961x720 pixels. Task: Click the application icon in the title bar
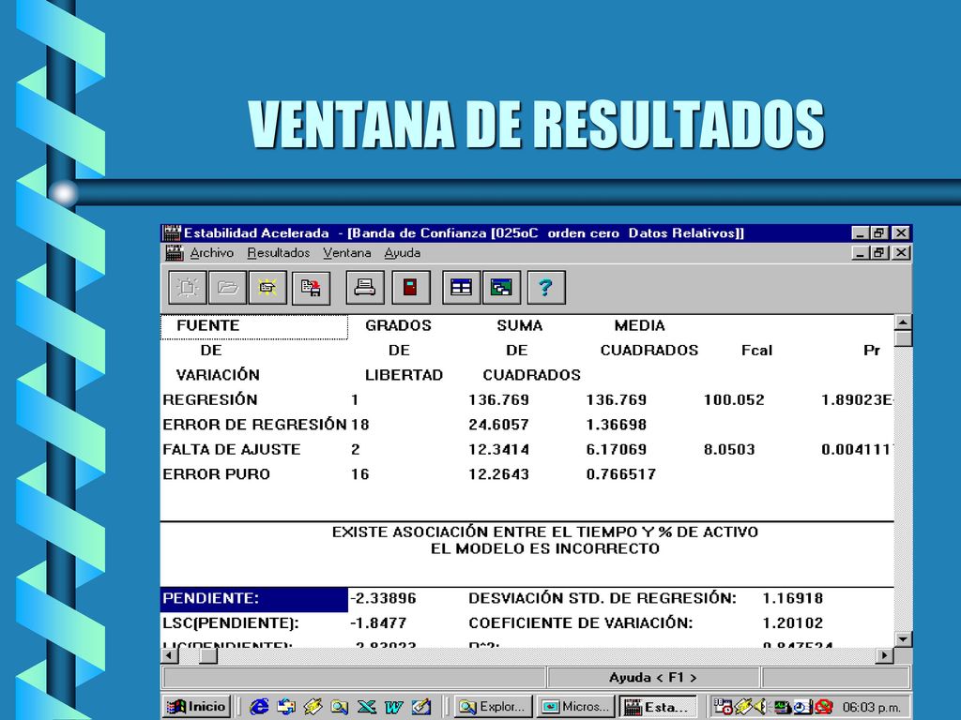173,233
